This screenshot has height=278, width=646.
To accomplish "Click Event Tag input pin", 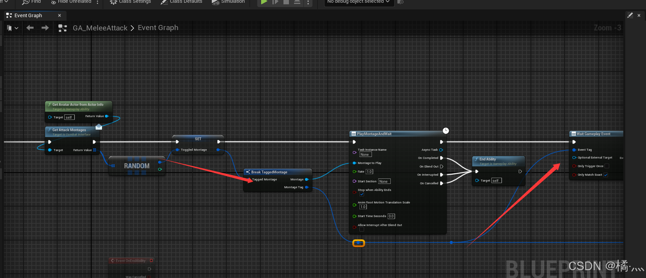I will click(574, 150).
